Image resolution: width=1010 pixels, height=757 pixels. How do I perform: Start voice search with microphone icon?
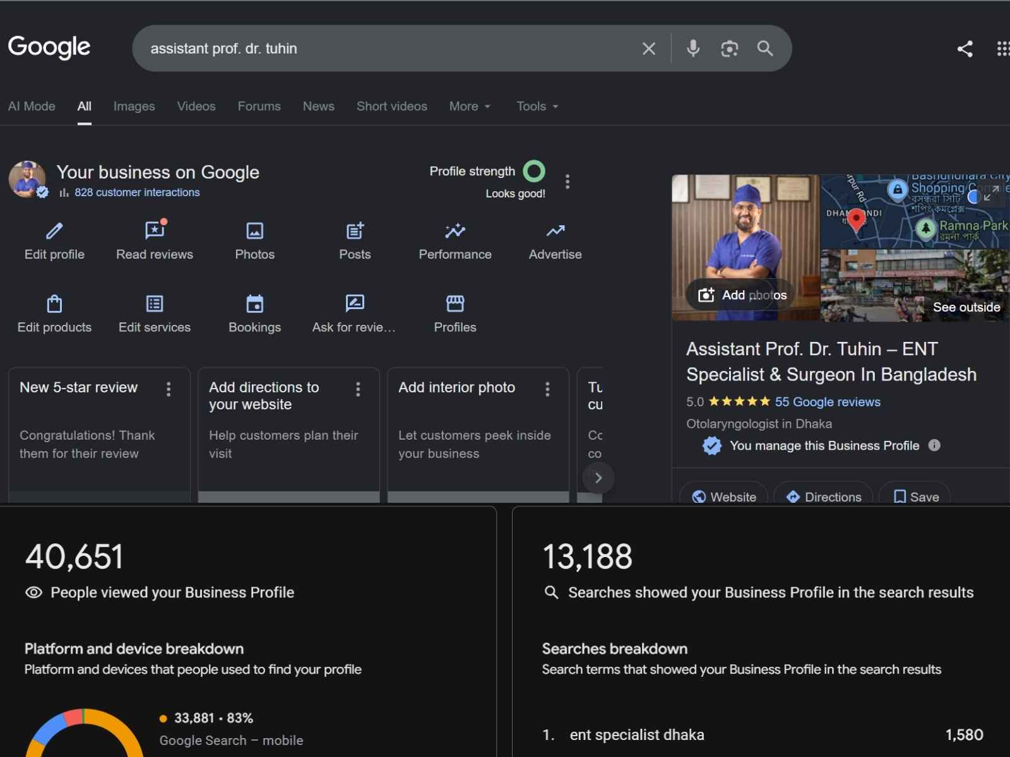pyautogui.click(x=693, y=49)
